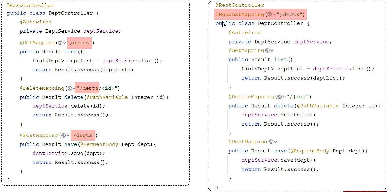The height and width of the screenshot is (192, 387).
Task: Click the success method call in left list()
Action: click(x=88, y=69)
